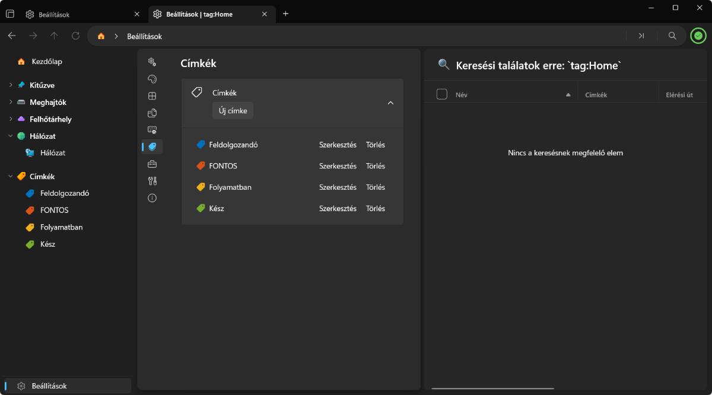This screenshot has width=712, height=395.
Task: Open About info settings icon
Action: (152, 198)
